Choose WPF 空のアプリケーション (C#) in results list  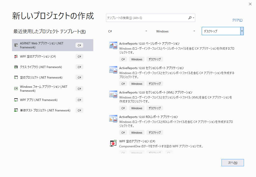(x=137, y=141)
